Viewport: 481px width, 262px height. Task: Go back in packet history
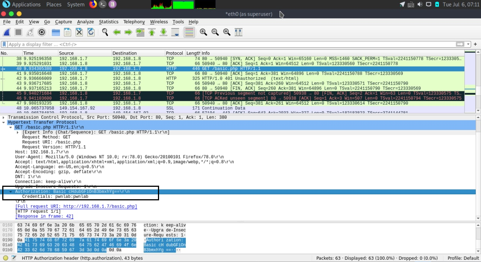(x=117, y=32)
